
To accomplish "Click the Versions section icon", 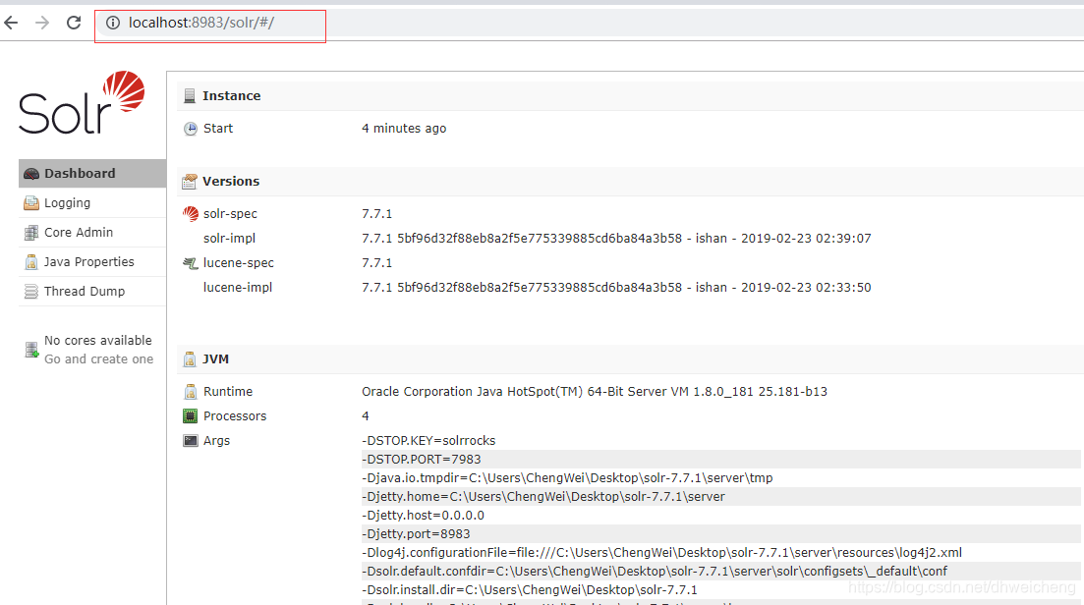I will pyautogui.click(x=190, y=182).
